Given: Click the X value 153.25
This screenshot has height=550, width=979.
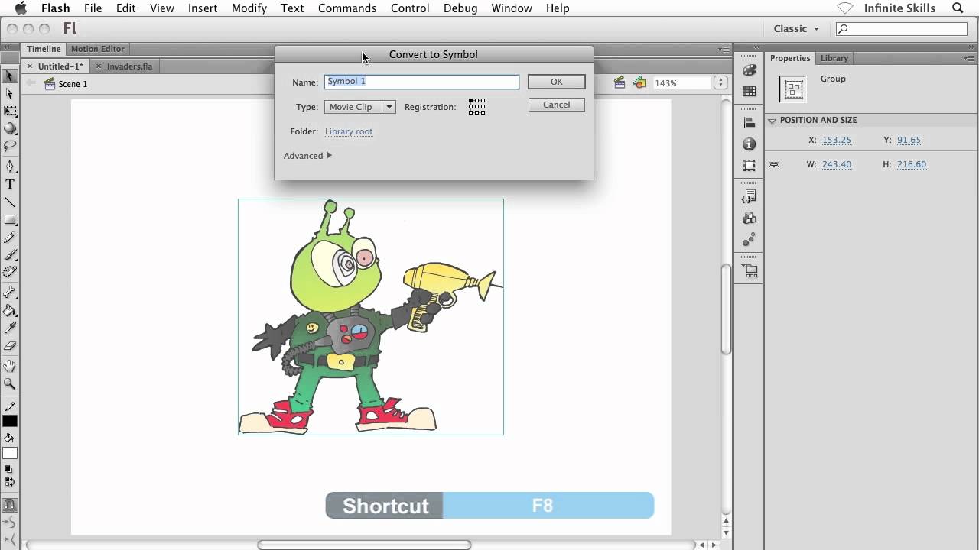Looking at the screenshot, I should coord(836,140).
